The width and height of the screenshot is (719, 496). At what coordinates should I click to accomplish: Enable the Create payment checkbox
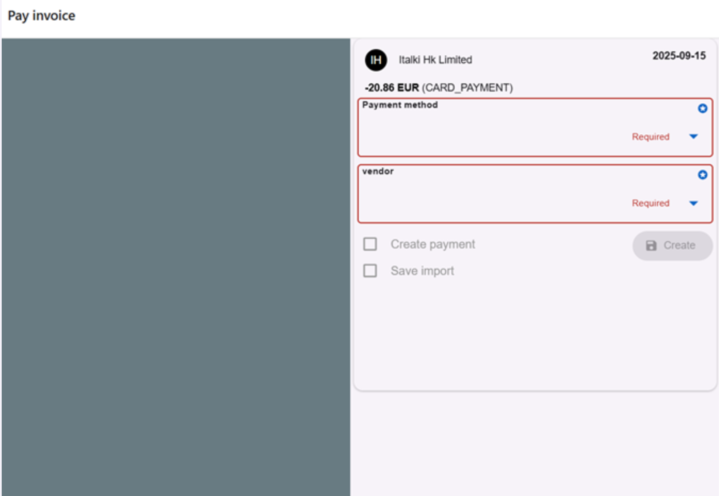pos(370,244)
